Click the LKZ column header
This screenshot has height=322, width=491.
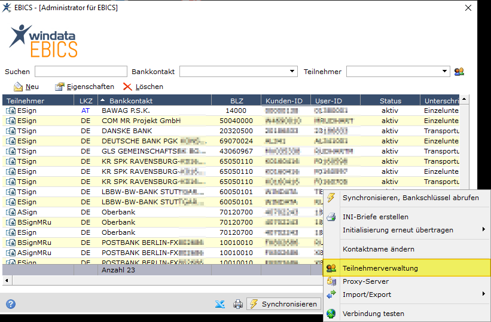pyautogui.click(x=86, y=101)
